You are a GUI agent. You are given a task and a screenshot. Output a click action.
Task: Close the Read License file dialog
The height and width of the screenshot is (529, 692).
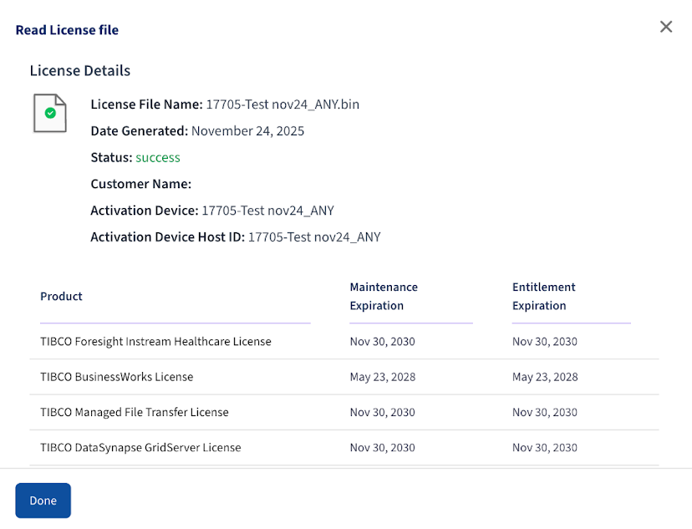coord(666,27)
